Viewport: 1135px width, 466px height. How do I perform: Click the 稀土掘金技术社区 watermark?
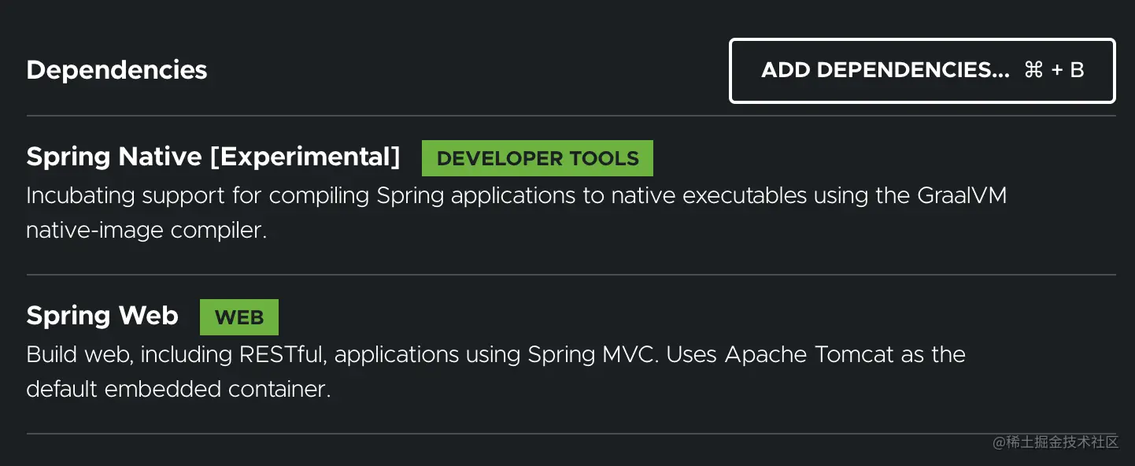[1056, 442]
